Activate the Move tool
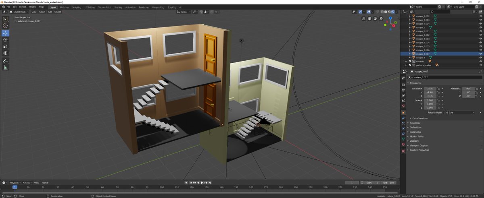484x198 pixels. click(5, 33)
